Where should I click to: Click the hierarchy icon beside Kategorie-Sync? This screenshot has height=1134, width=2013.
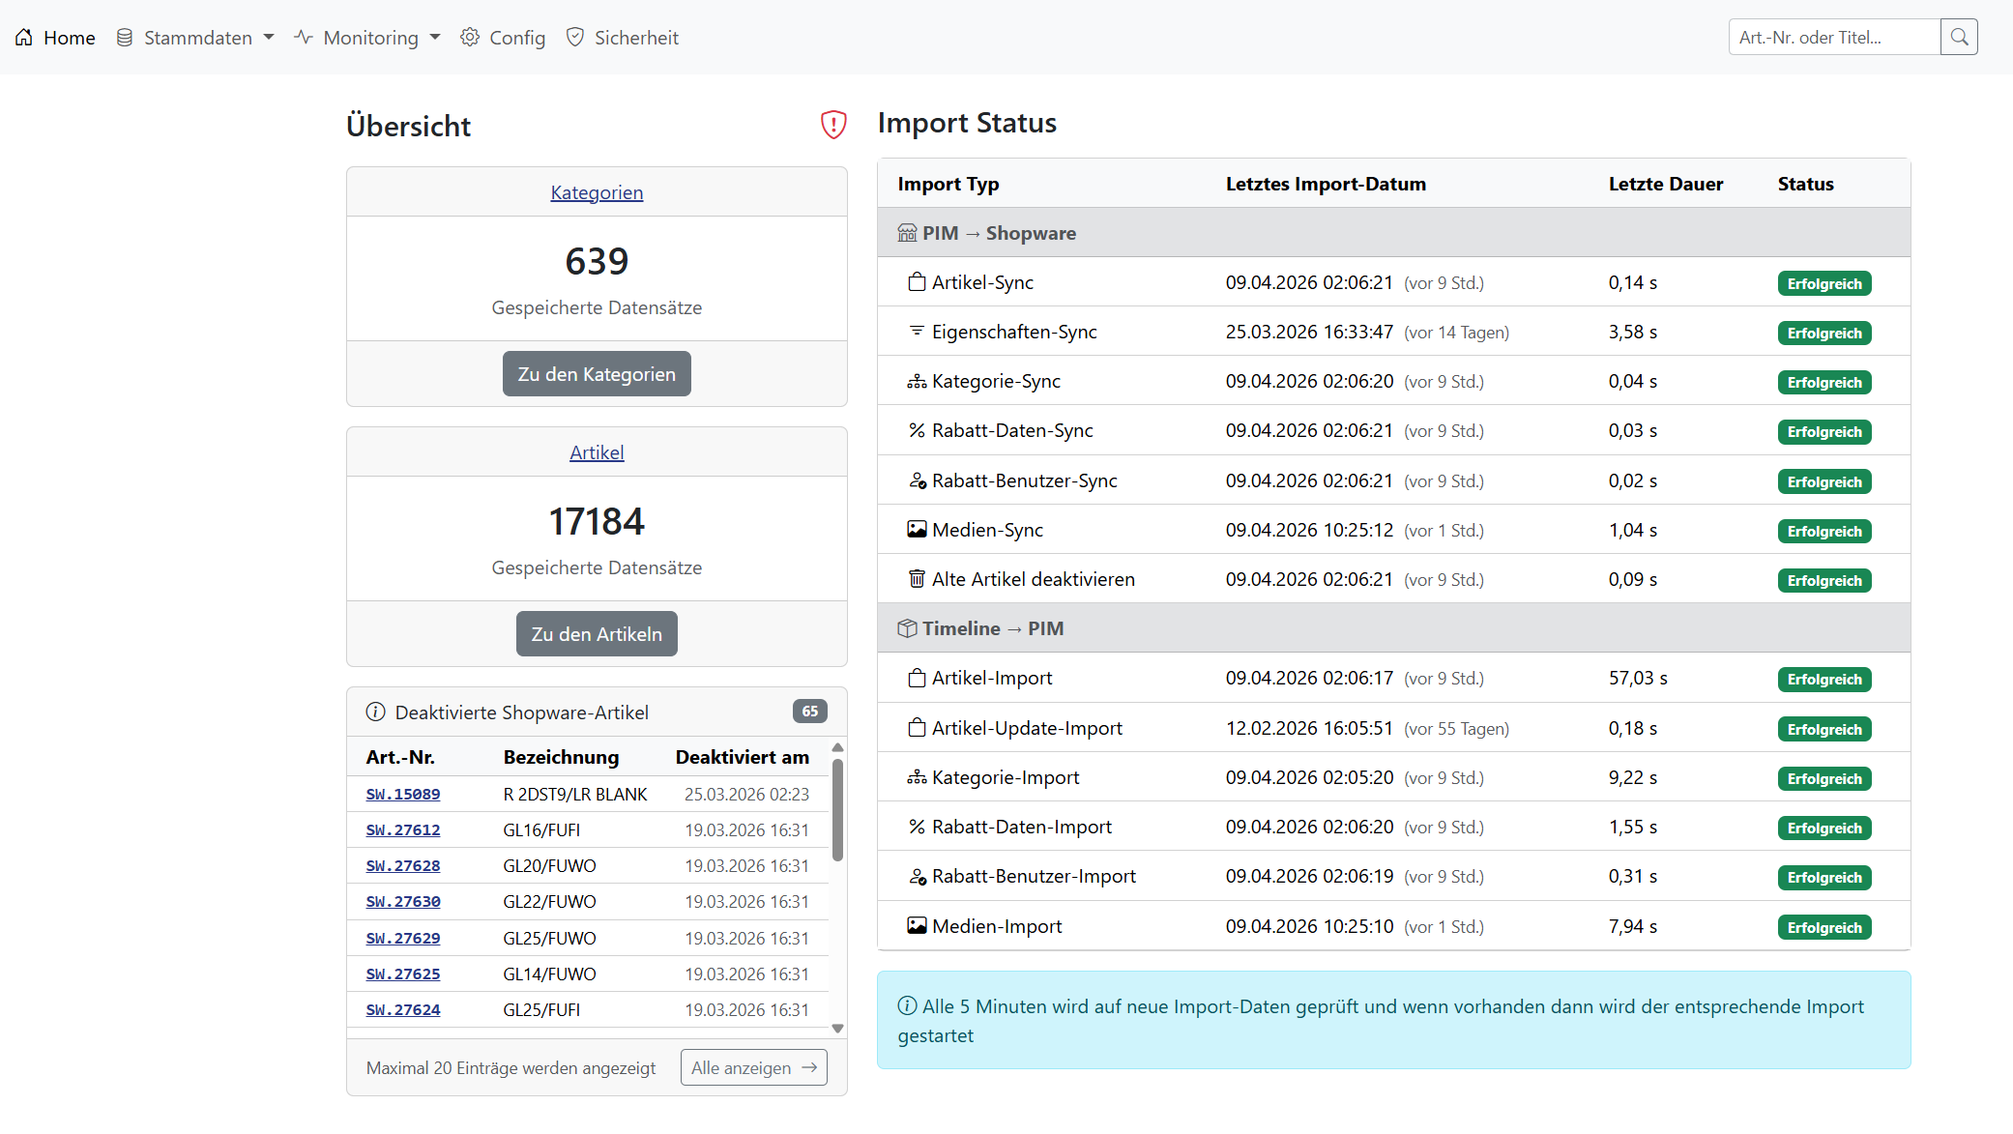point(916,381)
